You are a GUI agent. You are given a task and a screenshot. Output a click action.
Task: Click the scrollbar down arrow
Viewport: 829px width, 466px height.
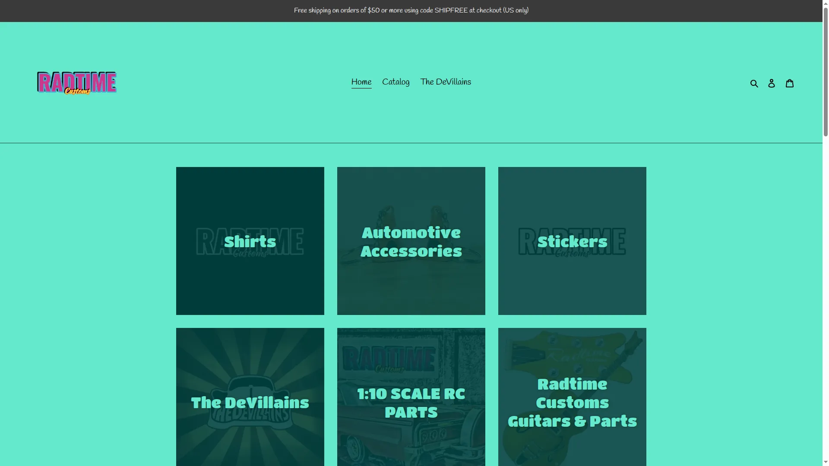pos(826,463)
